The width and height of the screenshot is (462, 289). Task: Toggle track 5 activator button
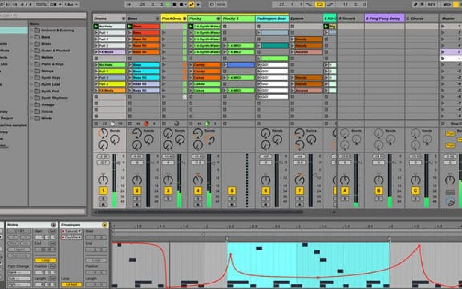(x=232, y=191)
